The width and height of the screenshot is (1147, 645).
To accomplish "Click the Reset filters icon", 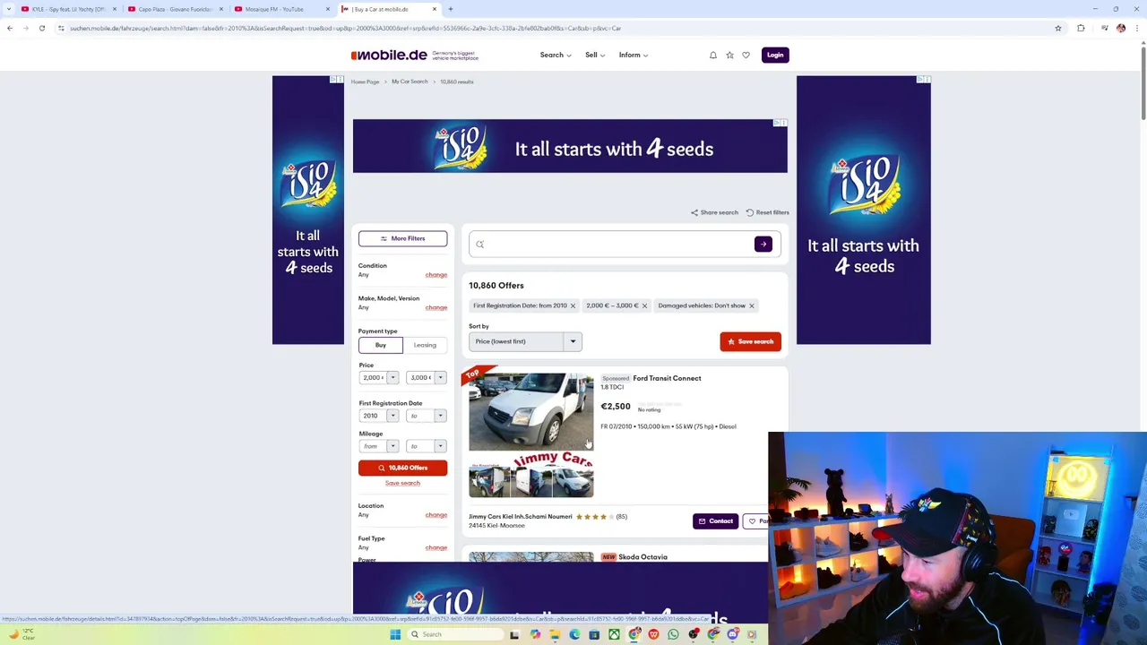I will (750, 212).
